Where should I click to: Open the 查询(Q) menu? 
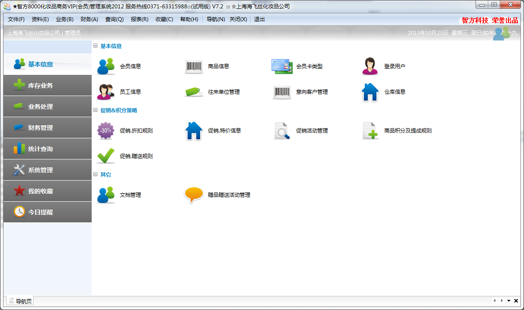click(114, 19)
